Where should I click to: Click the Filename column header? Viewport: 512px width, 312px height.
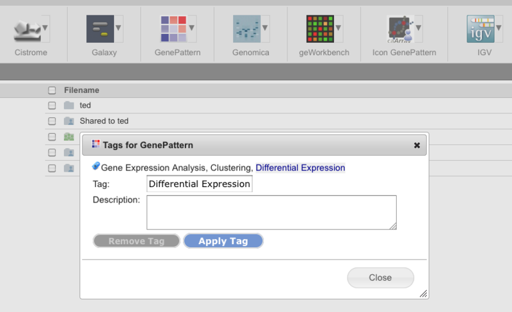pyautogui.click(x=82, y=90)
